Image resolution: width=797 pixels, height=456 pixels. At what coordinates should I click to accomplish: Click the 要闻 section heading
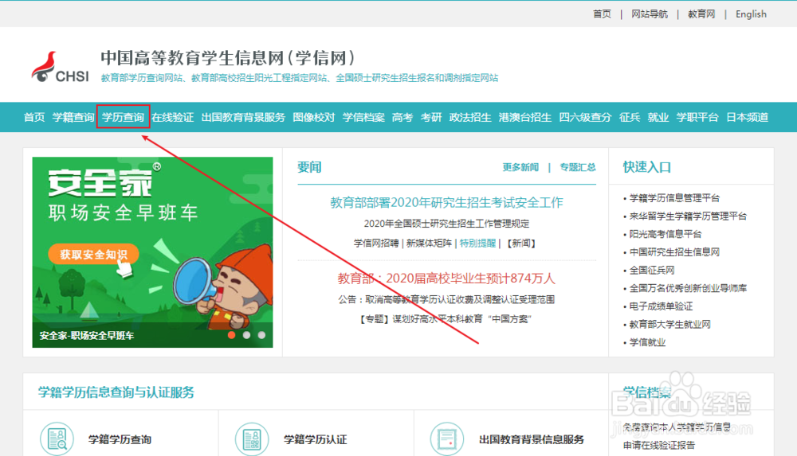tap(309, 167)
